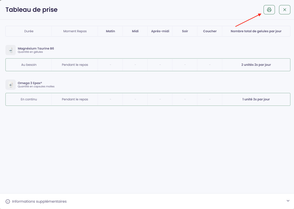Screen dimensions: 294x209
Task: Click the Soir column header
Action: pos(185,31)
